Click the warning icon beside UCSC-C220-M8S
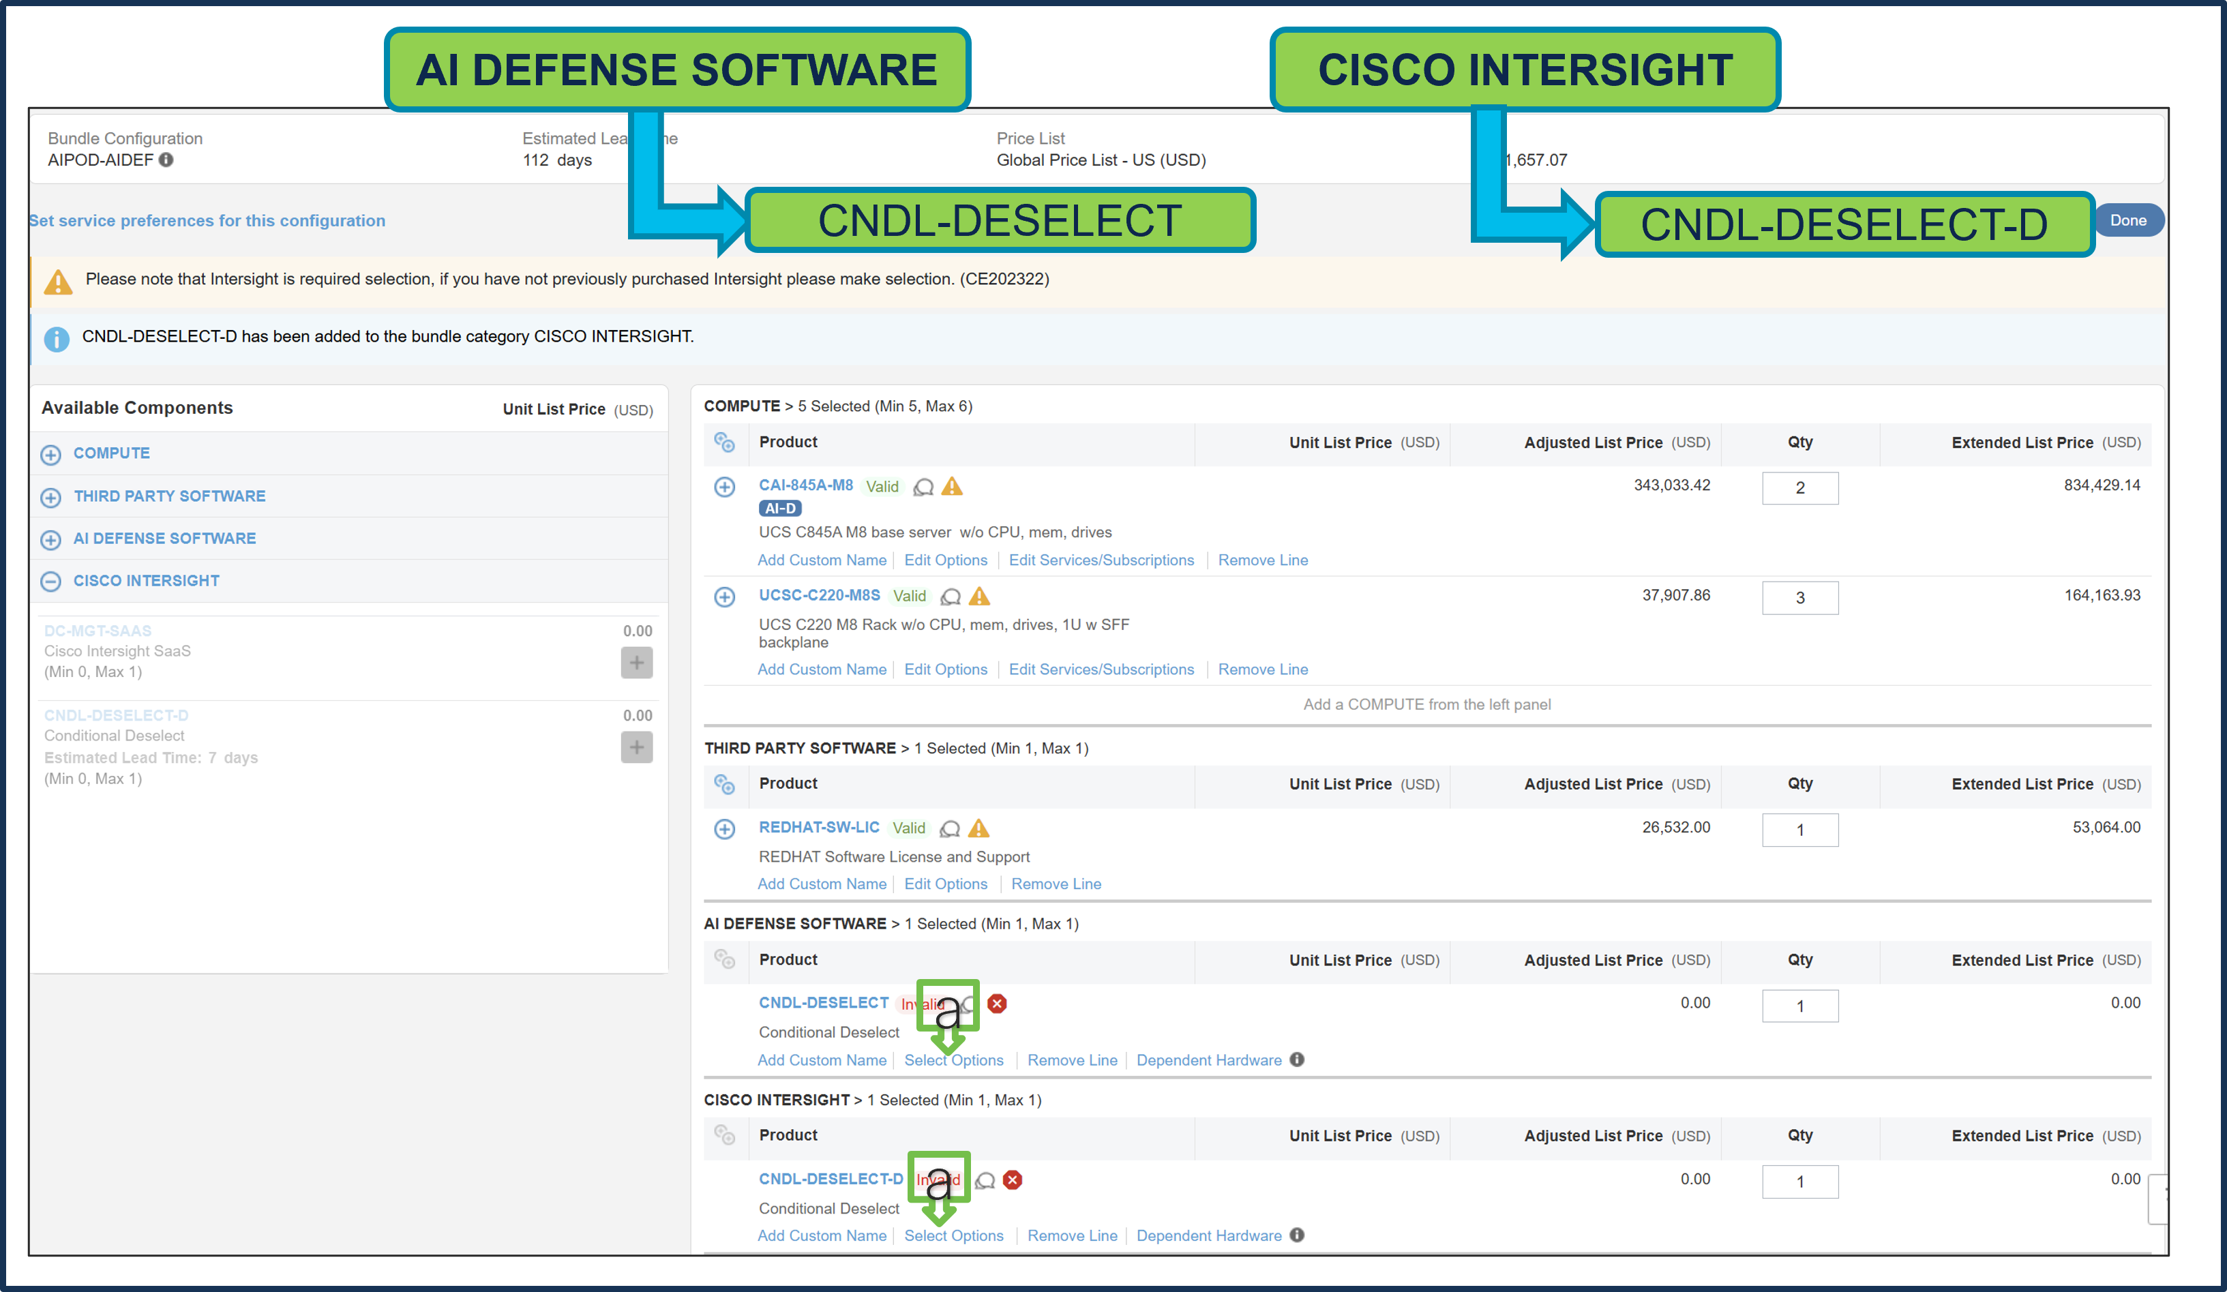This screenshot has height=1292, width=2227. (978, 597)
